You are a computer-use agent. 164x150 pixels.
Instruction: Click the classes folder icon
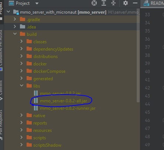[x=29, y=41]
